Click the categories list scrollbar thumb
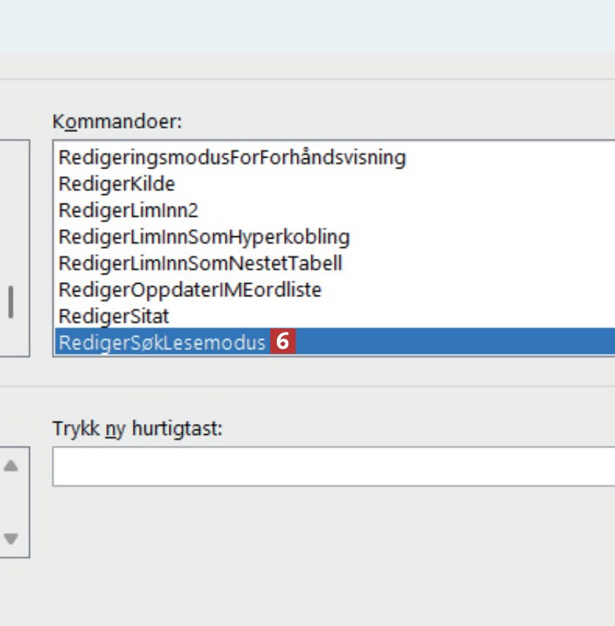Screen dimensions: 615x626 click(x=11, y=302)
